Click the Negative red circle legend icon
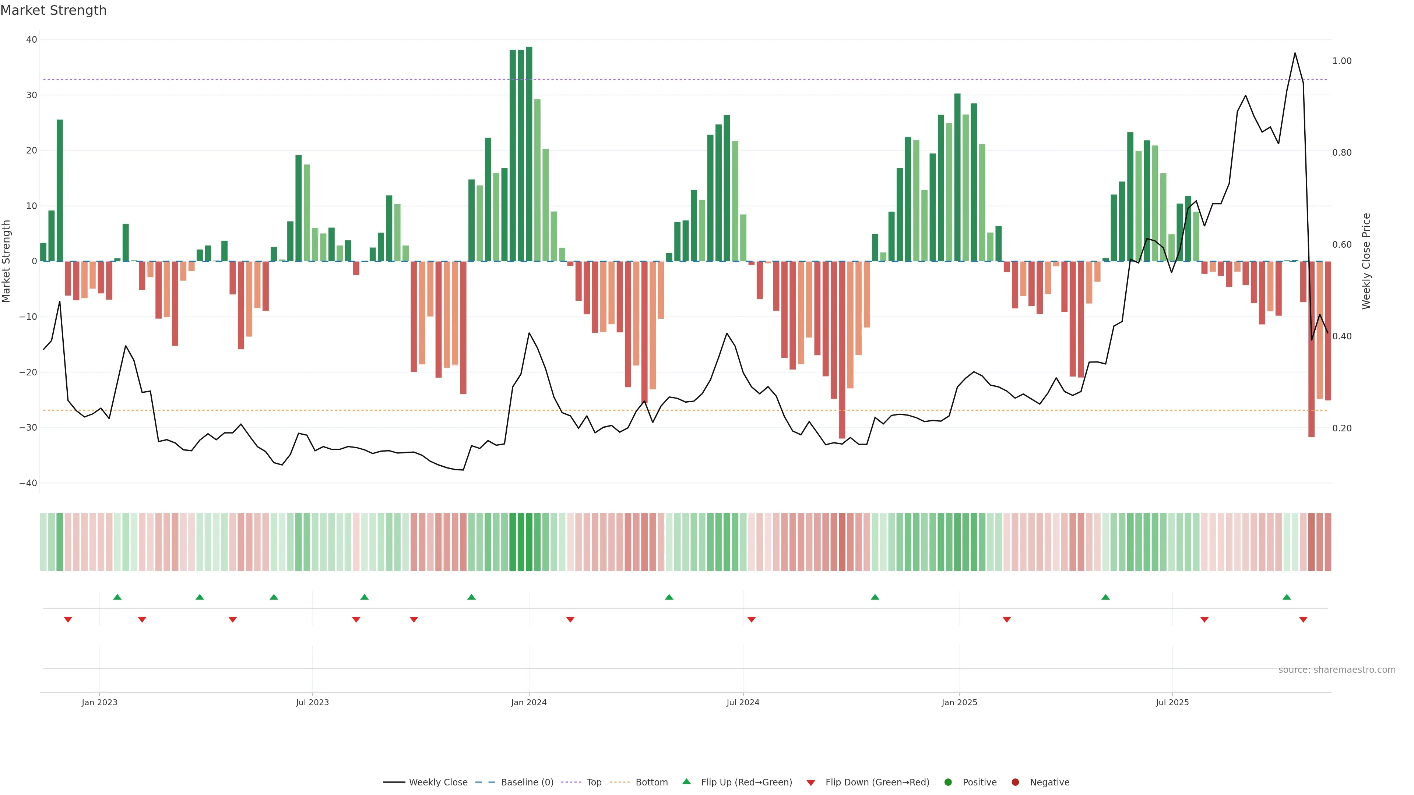 1015,782
